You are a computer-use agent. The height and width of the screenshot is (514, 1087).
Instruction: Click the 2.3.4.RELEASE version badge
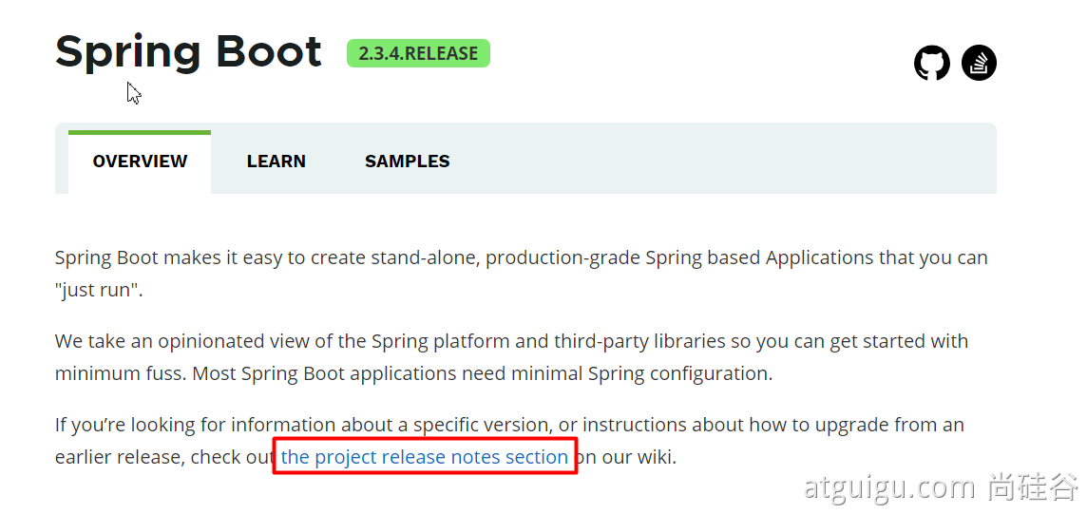(418, 54)
